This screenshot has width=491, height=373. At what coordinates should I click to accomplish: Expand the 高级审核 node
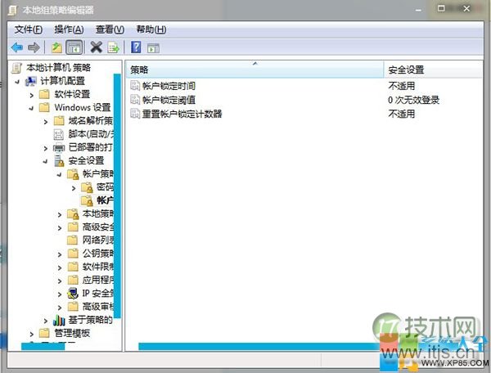click(x=60, y=308)
